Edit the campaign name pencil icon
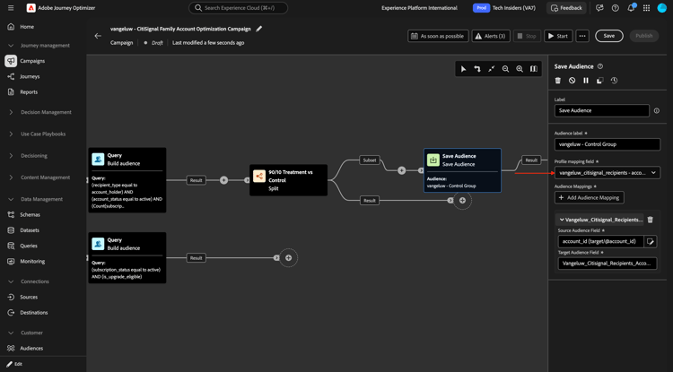 coord(258,29)
